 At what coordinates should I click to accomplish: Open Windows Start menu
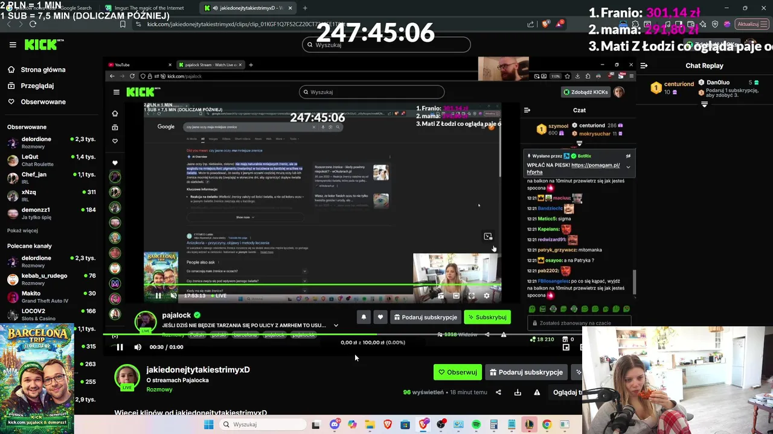pos(209,424)
